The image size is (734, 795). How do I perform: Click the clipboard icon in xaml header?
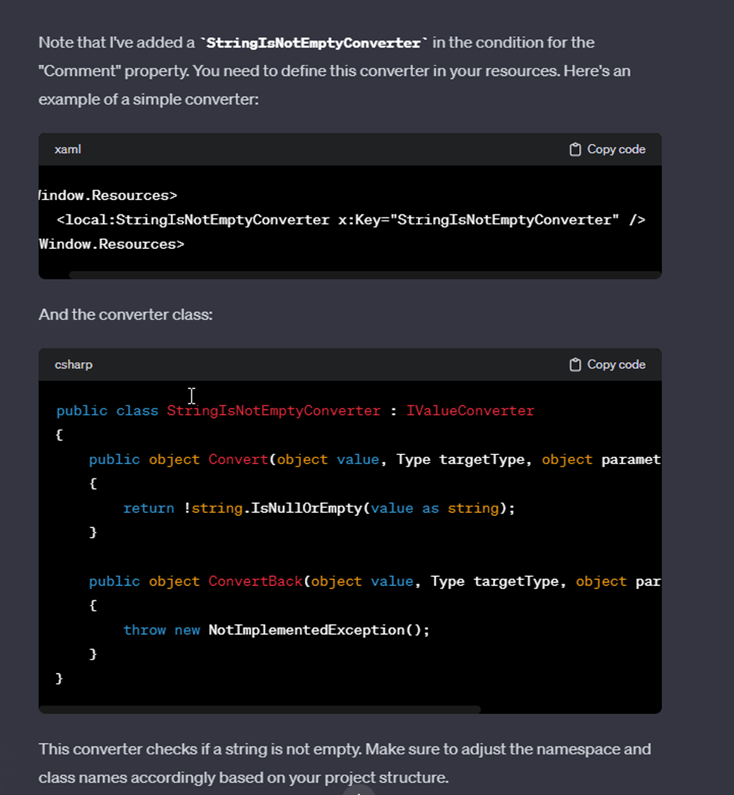point(574,150)
